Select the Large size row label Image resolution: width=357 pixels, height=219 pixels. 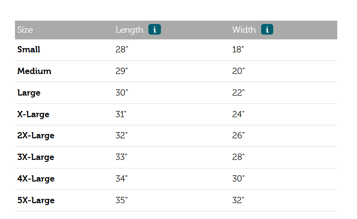(x=29, y=93)
